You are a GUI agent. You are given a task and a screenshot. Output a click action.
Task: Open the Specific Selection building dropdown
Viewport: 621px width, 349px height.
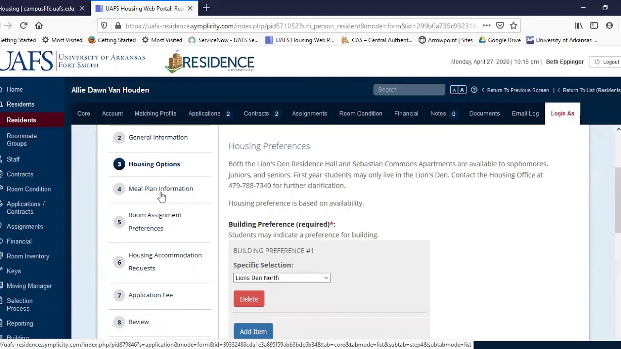click(x=281, y=278)
